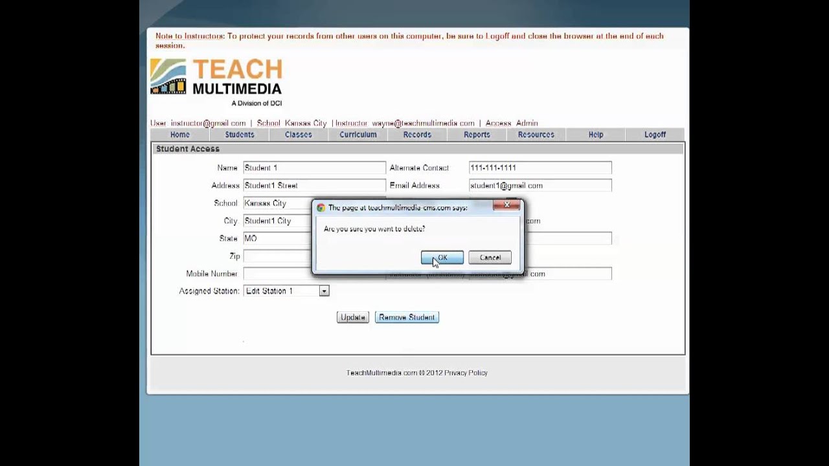Click Logoff in the navigation bar
Screen dimensions: 829x466
point(655,135)
